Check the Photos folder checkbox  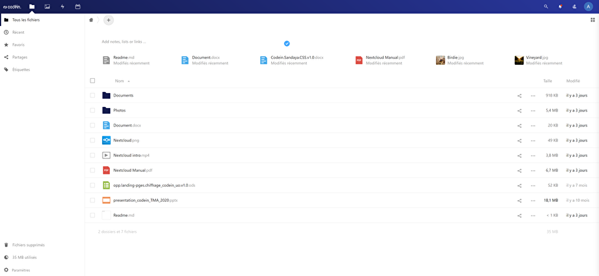pyautogui.click(x=93, y=110)
